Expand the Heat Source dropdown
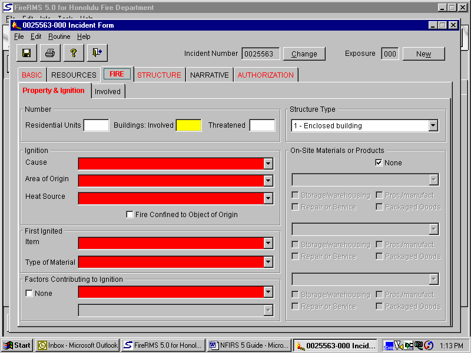 pyautogui.click(x=268, y=198)
